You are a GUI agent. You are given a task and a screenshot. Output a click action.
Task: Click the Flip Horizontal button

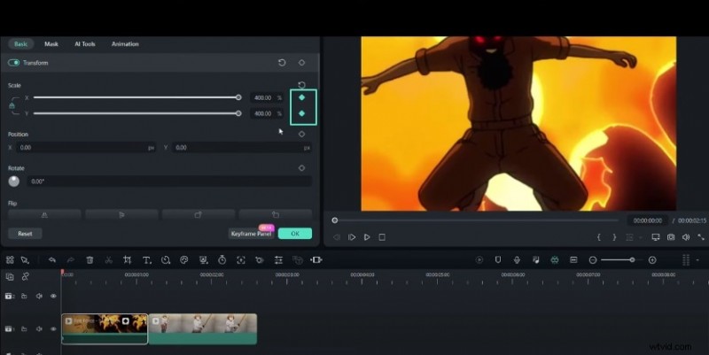44,215
